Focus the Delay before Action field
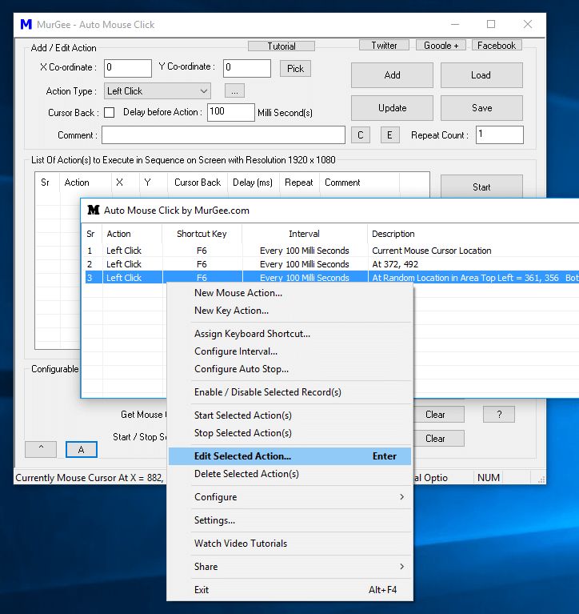The width and height of the screenshot is (579, 614). pyautogui.click(x=231, y=112)
